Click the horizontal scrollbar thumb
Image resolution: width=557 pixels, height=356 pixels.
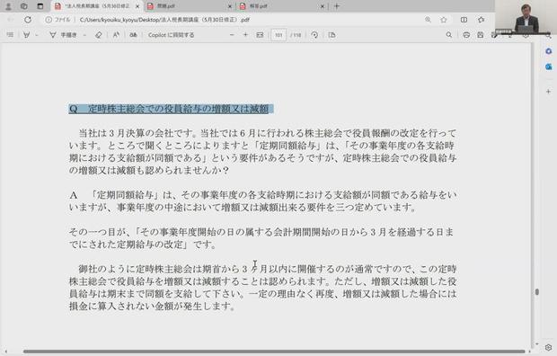pos(274,352)
